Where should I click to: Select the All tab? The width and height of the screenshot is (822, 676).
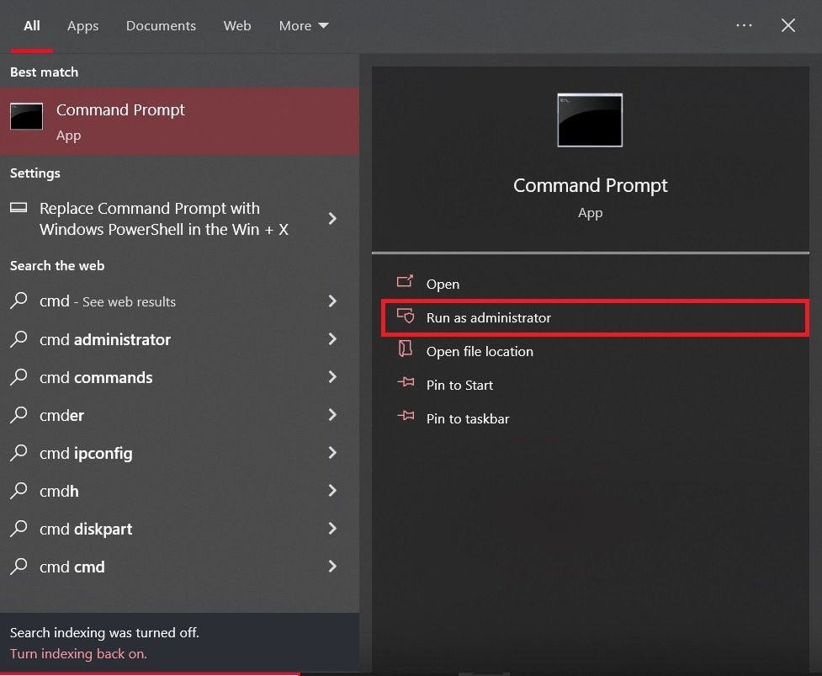pos(32,26)
